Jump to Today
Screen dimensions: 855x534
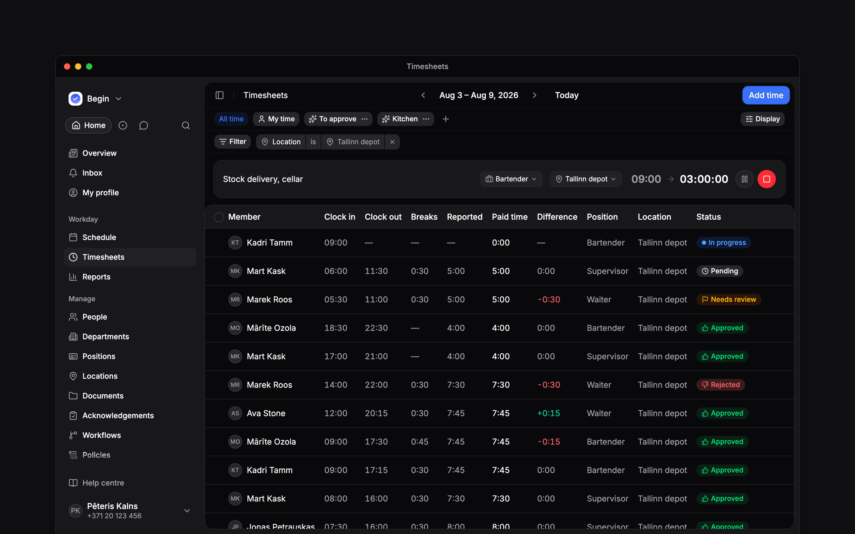point(567,95)
